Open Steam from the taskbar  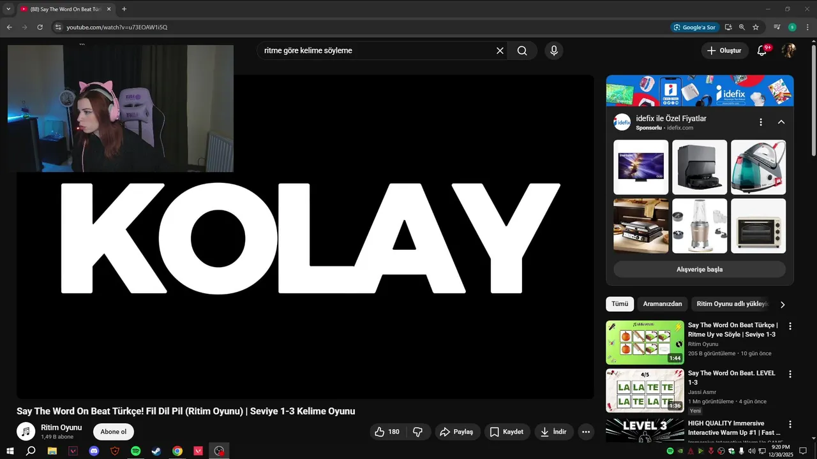[x=156, y=451]
